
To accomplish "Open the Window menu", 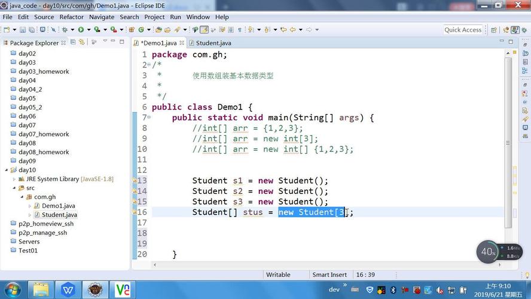I will 198,17.
